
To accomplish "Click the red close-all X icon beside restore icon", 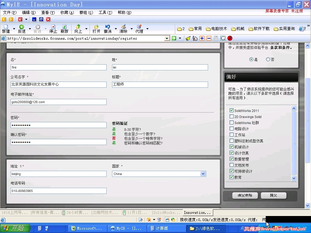I will [48, 19].
